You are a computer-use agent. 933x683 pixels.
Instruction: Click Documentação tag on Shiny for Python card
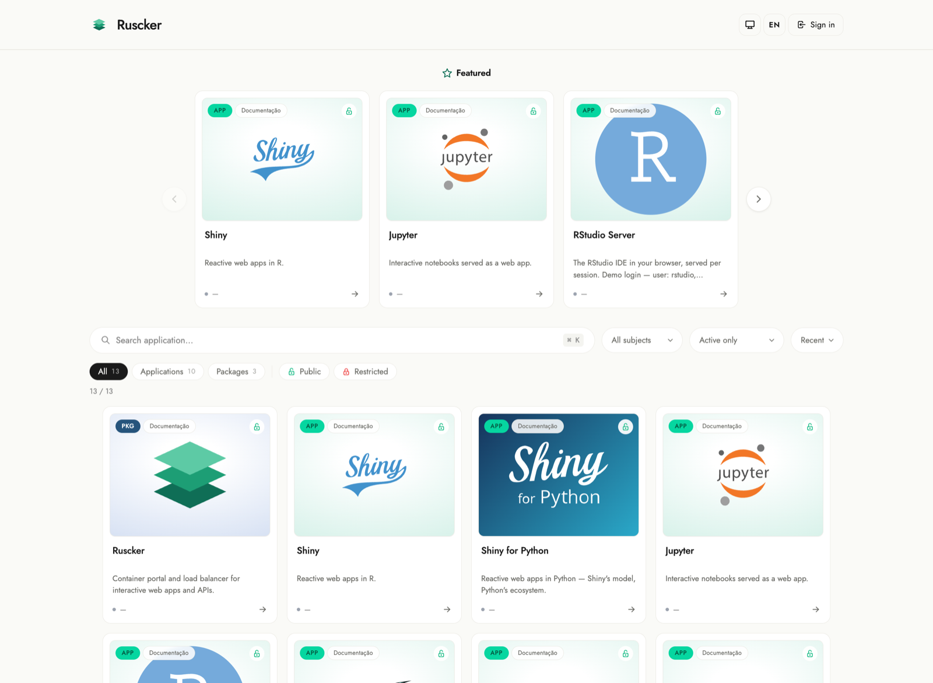538,426
